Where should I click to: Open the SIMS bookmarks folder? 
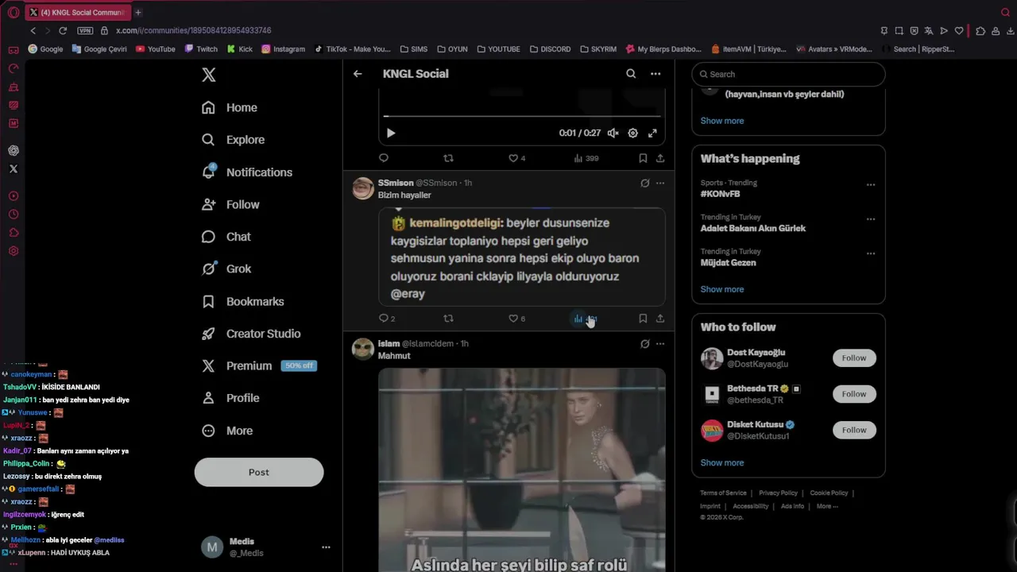pyautogui.click(x=413, y=48)
